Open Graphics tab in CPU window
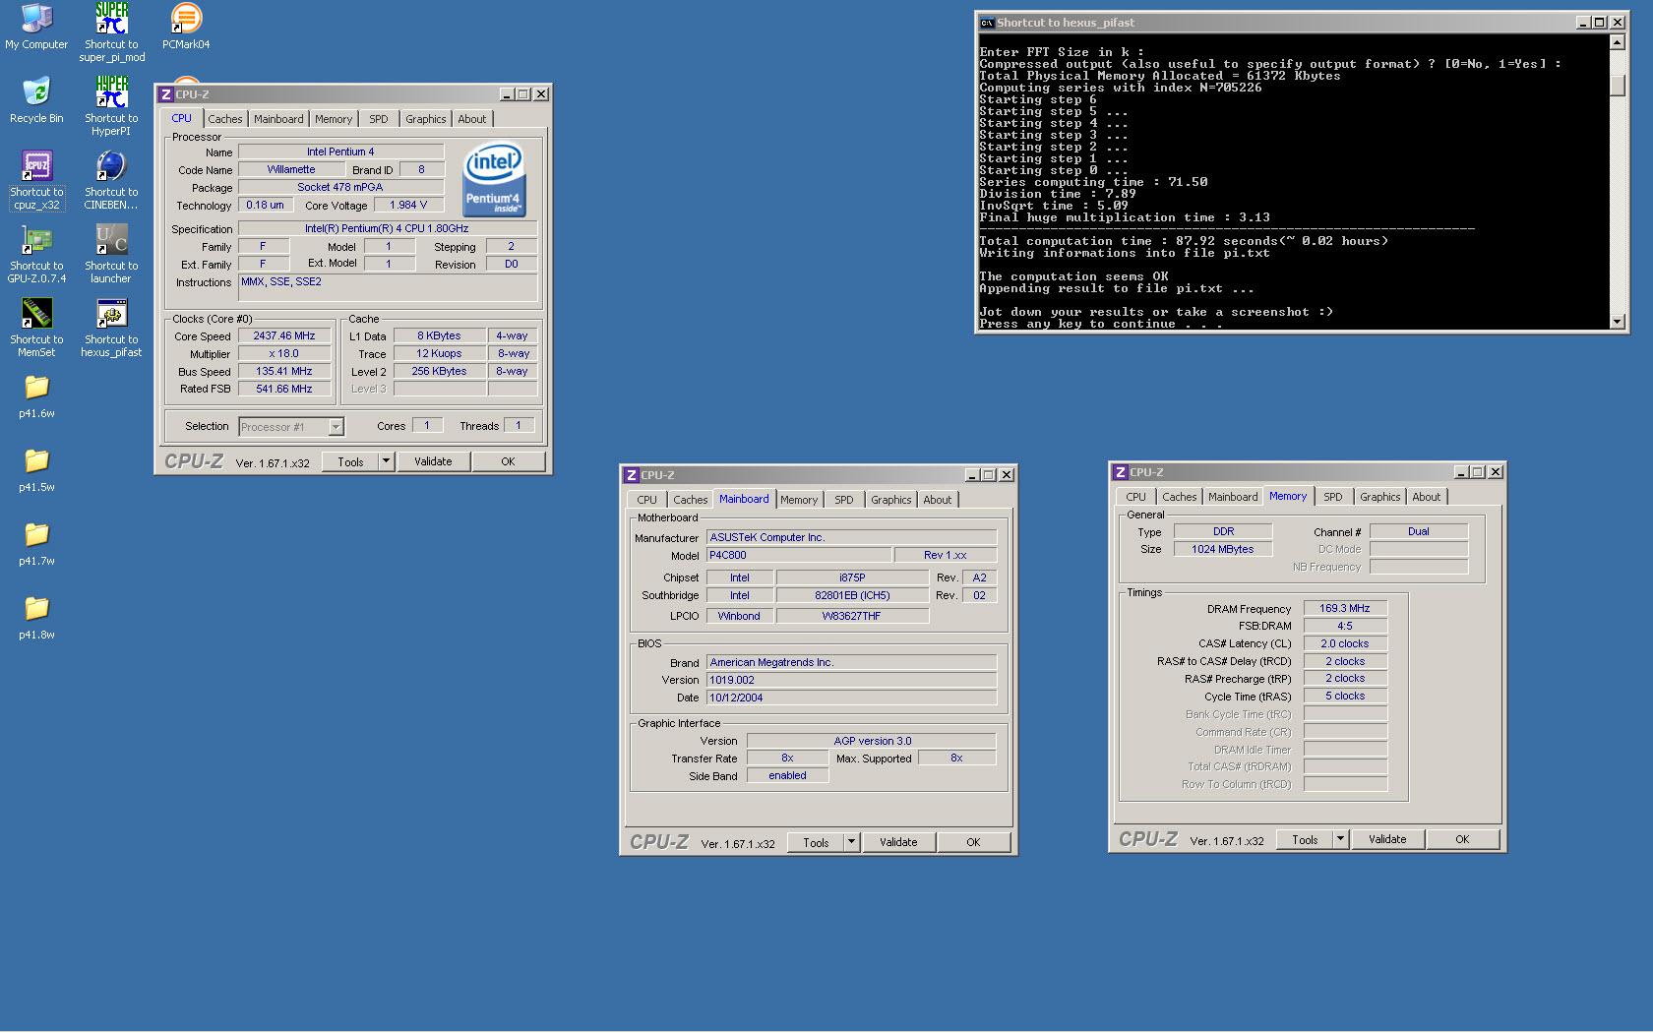Image resolution: width=1653 pixels, height=1033 pixels. 426,119
